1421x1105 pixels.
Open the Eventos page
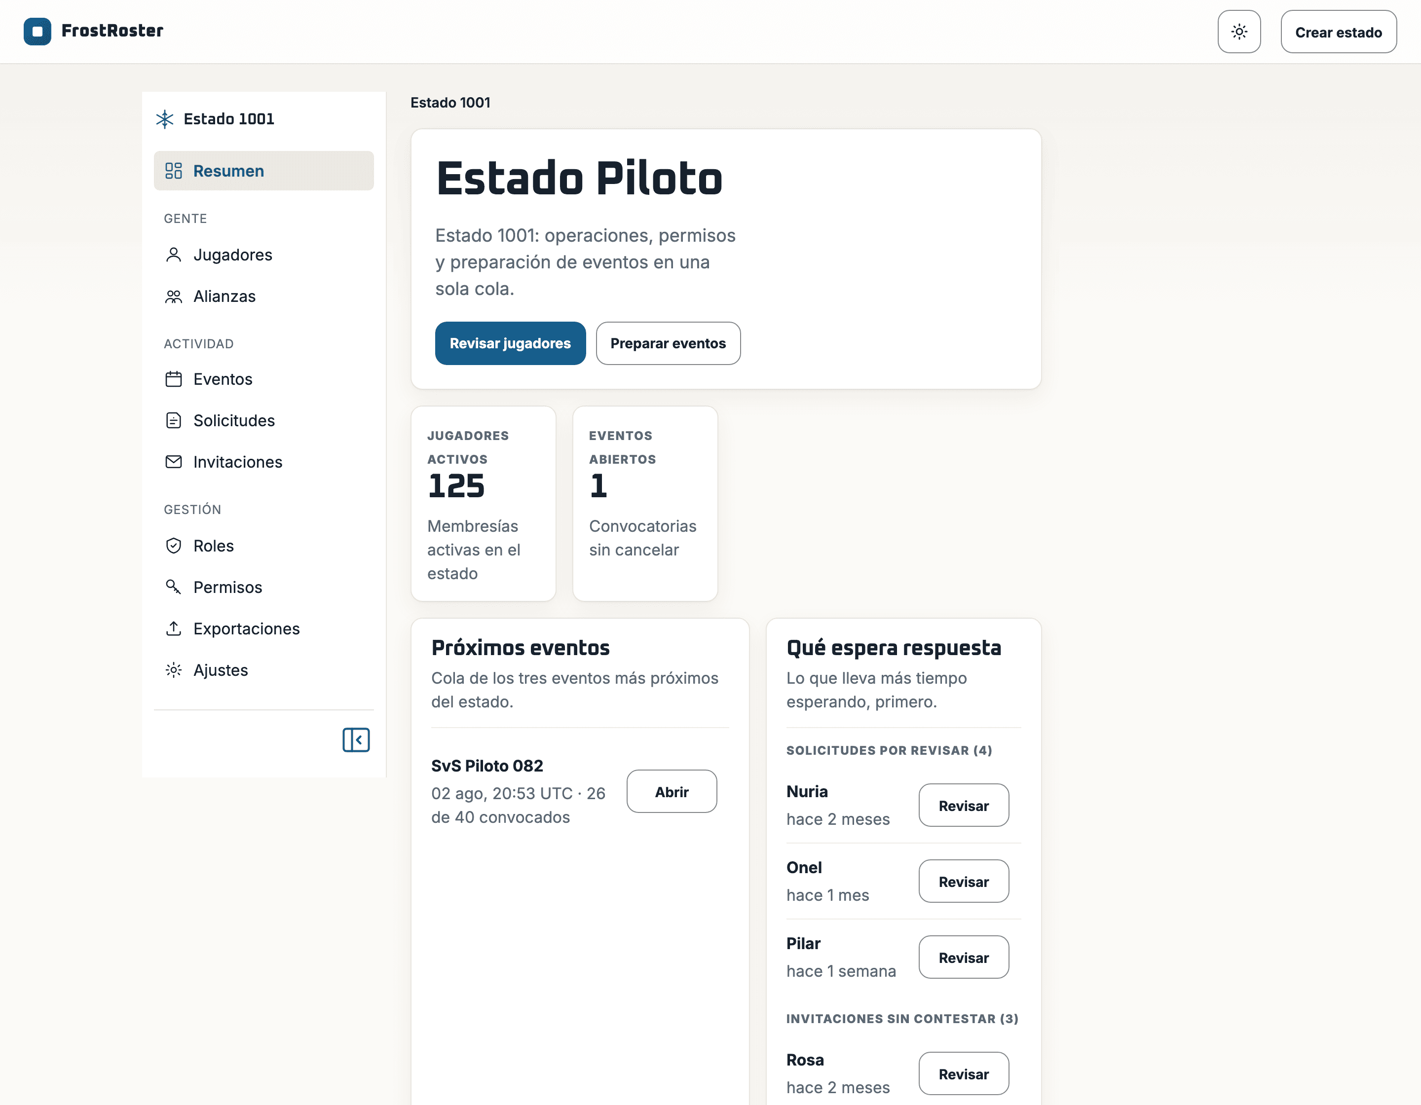263,379
